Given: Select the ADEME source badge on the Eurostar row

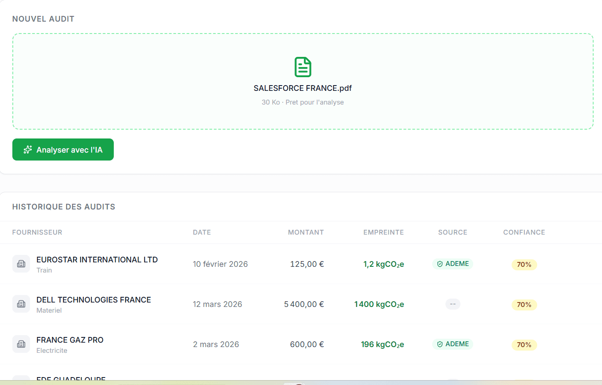Looking at the screenshot, I should click(452, 264).
